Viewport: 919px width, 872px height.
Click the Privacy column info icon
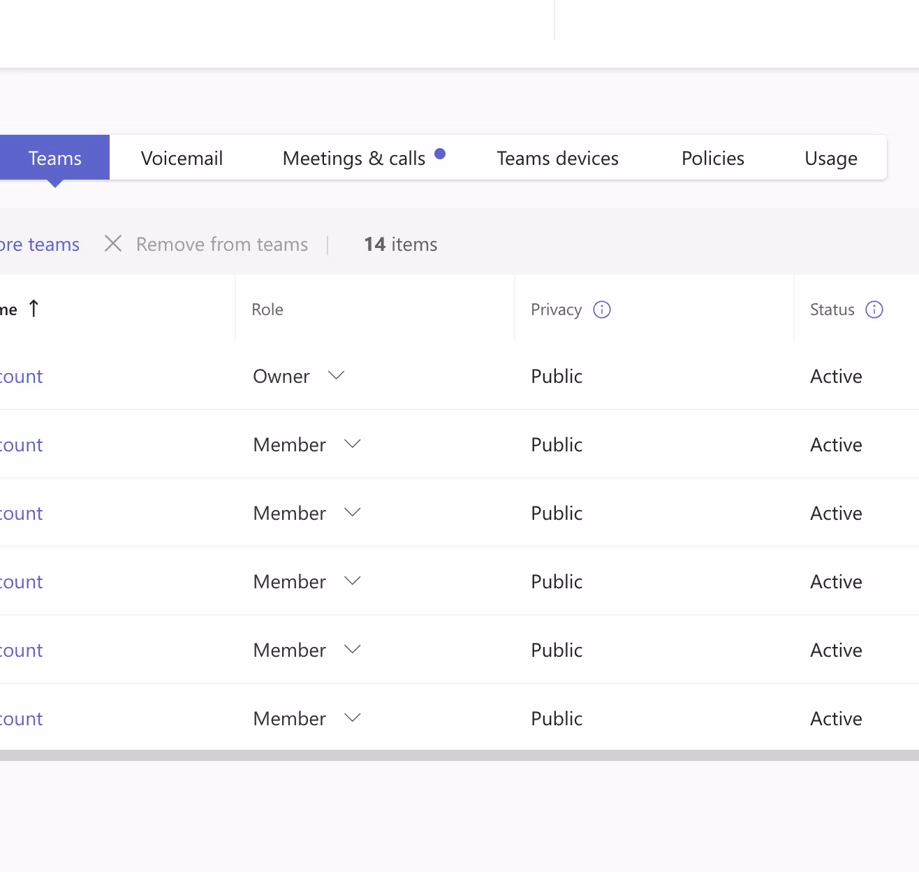602,310
